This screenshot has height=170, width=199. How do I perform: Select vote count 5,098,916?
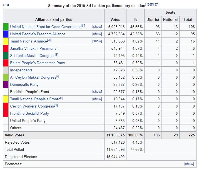tap(116, 27)
